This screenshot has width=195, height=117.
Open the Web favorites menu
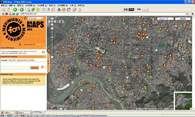pyautogui.click(x=42, y=6)
